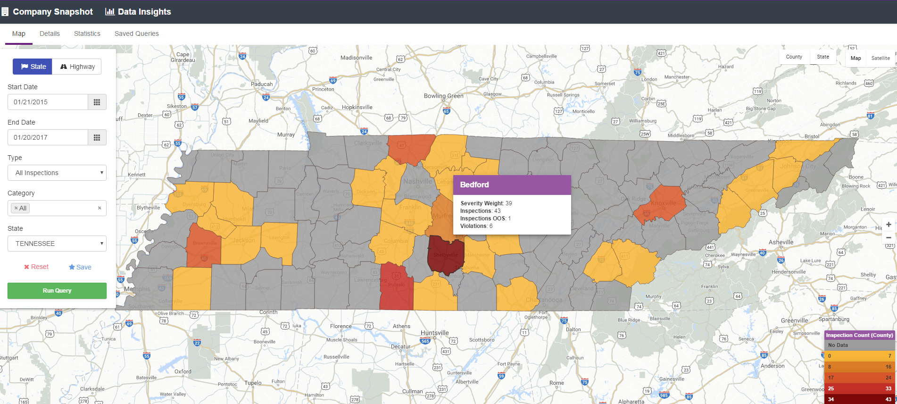Zoom out the map with minus button

(889, 237)
